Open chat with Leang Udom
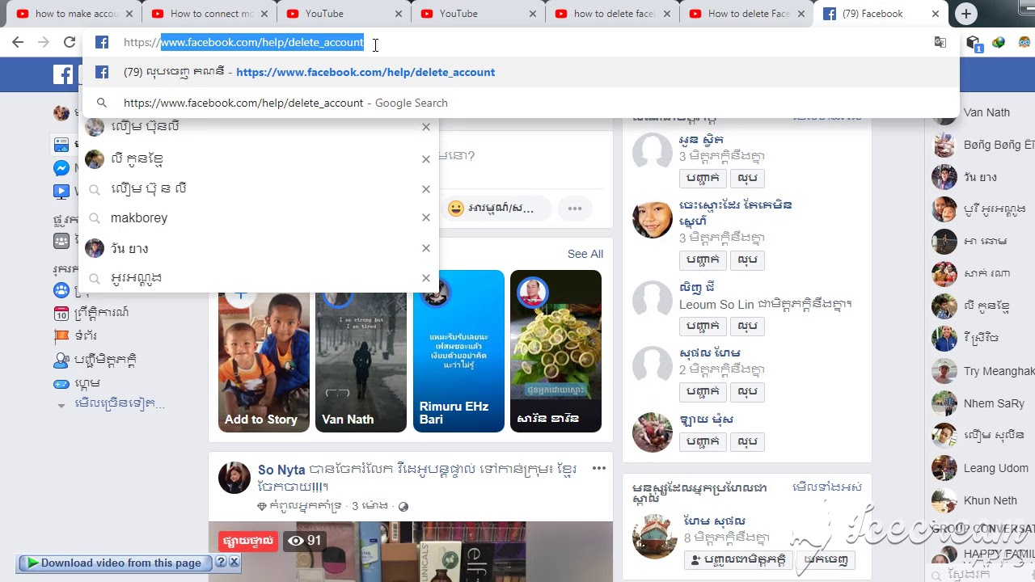This screenshot has width=1035, height=582. pyautogui.click(x=982, y=468)
